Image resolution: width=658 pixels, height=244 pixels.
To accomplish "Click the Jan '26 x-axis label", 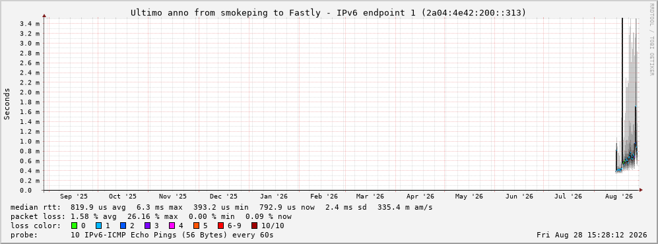I will 274,197.
